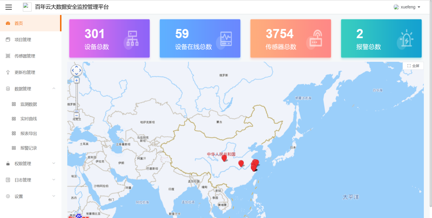The width and height of the screenshot is (432, 218).
Task: Go to 项目管理 in the sidebar
Action: pyautogui.click(x=30, y=40)
